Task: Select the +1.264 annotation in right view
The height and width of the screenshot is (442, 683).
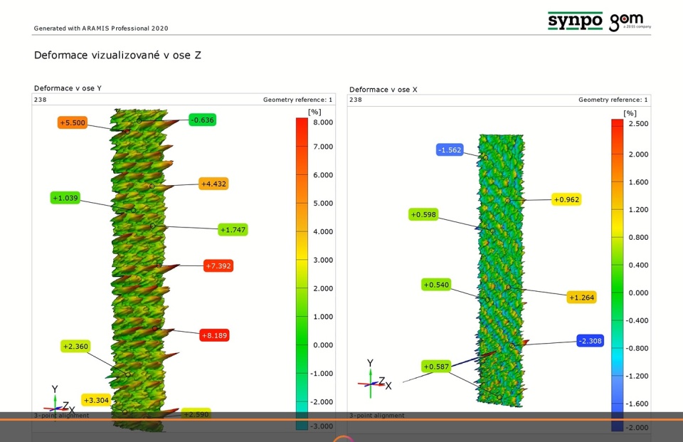Action: click(581, 298)
